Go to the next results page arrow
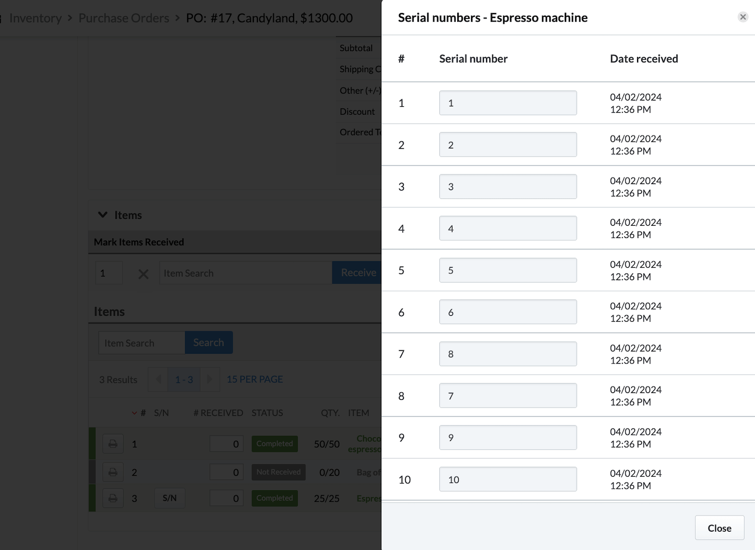Viewport: 755px width, 550px height. [210, 379]
